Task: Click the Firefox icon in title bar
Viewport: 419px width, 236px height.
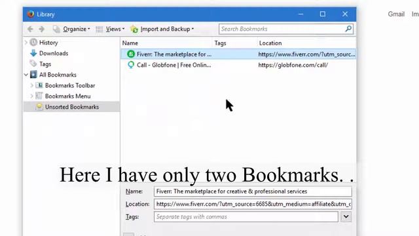Action: tap(31, 14)
